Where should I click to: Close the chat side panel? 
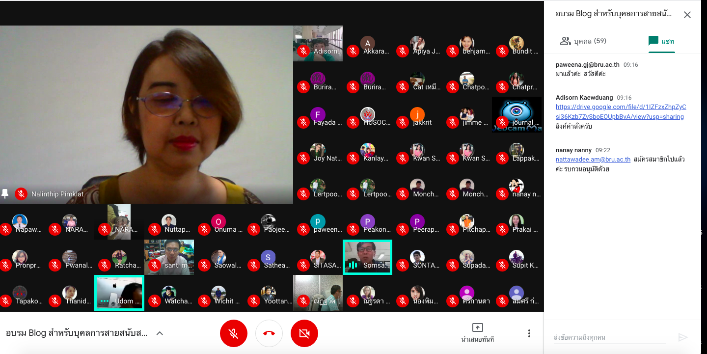coord(687,15)
